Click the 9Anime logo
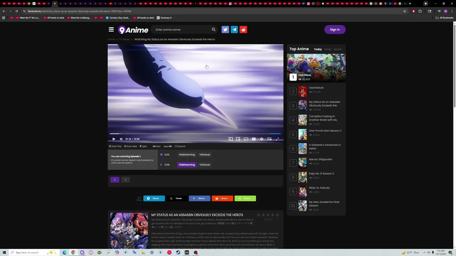The height and width of the screenshot is (256, 456). coord(133,30)
